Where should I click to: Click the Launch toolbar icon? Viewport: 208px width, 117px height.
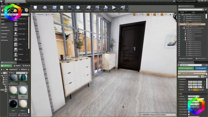point(123,8)
